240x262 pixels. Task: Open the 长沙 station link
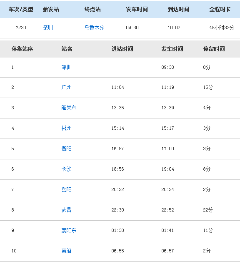tap(66, 169)
